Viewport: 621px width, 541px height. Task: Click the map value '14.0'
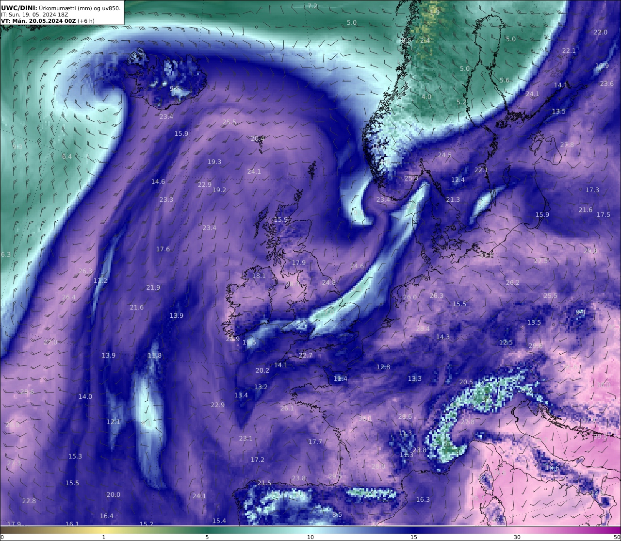[85, 397]
